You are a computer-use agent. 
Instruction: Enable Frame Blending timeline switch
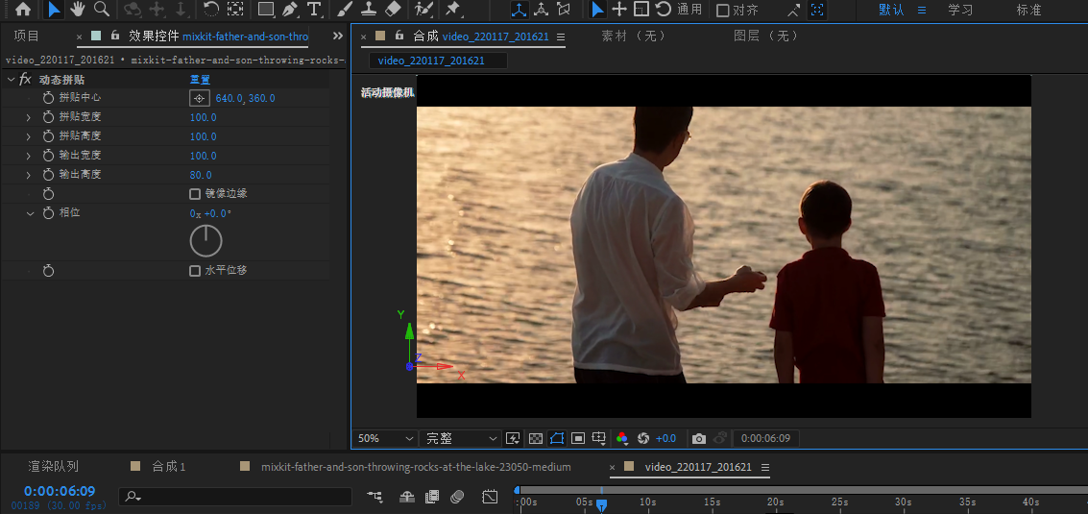point(431,497)
